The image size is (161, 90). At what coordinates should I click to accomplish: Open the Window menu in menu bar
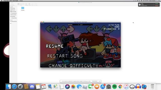point(21,0)
